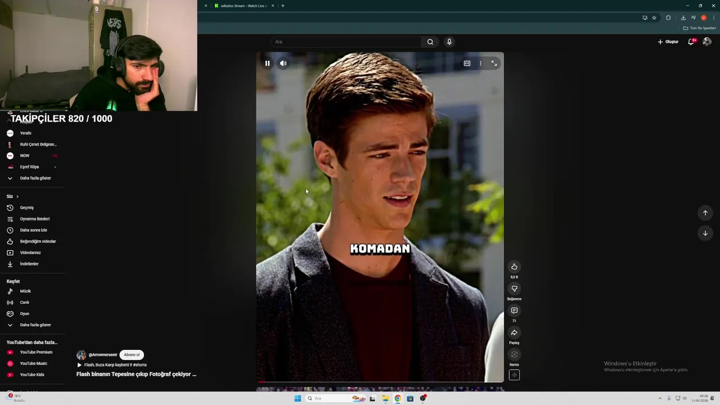This screenshot has width=720, height=405.
Task: Open browser downloads icon
Action: coord(683,17)
